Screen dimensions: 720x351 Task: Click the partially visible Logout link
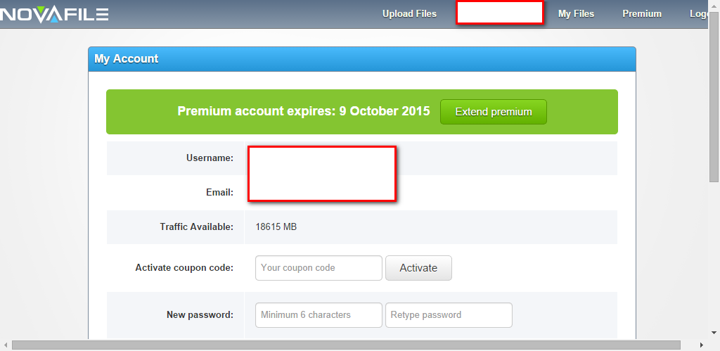[699, 14]
